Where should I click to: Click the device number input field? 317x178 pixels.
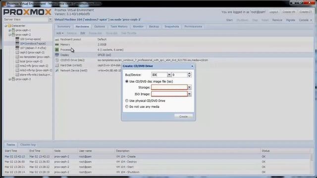click(179, 75)
